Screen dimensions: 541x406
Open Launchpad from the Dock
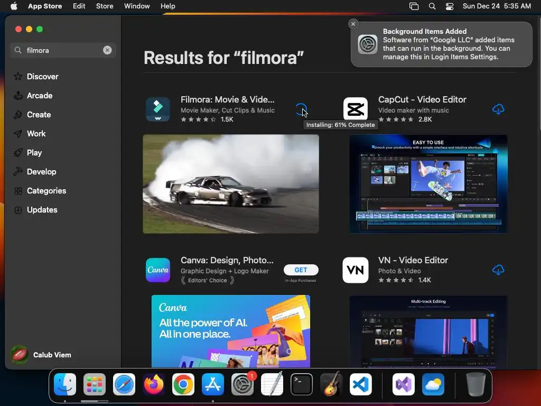(x=95, y=384)
